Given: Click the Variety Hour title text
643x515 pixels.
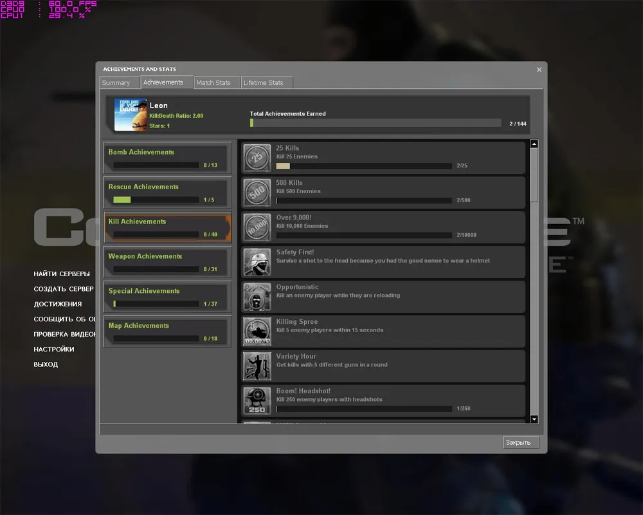Looking at the screenshot, I should click(296, 356).
